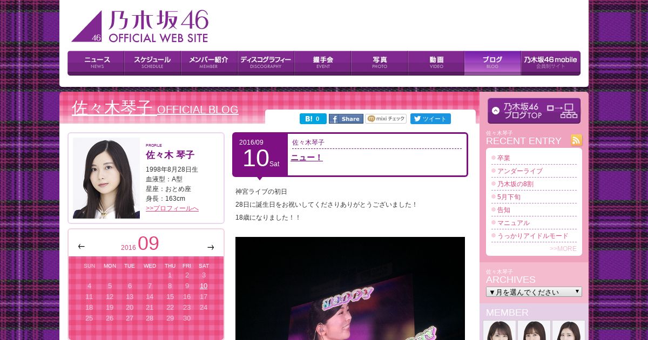This screenshot has height=340, width=648.
Task: Open the third thumbnail under MEMBER
Action: [569, 330]
